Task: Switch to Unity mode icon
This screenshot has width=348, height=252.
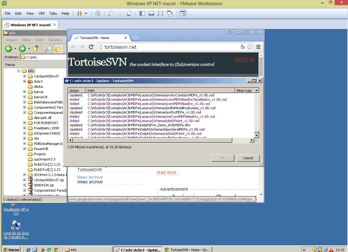Action: pyautogui.click(x=170, y=13)
